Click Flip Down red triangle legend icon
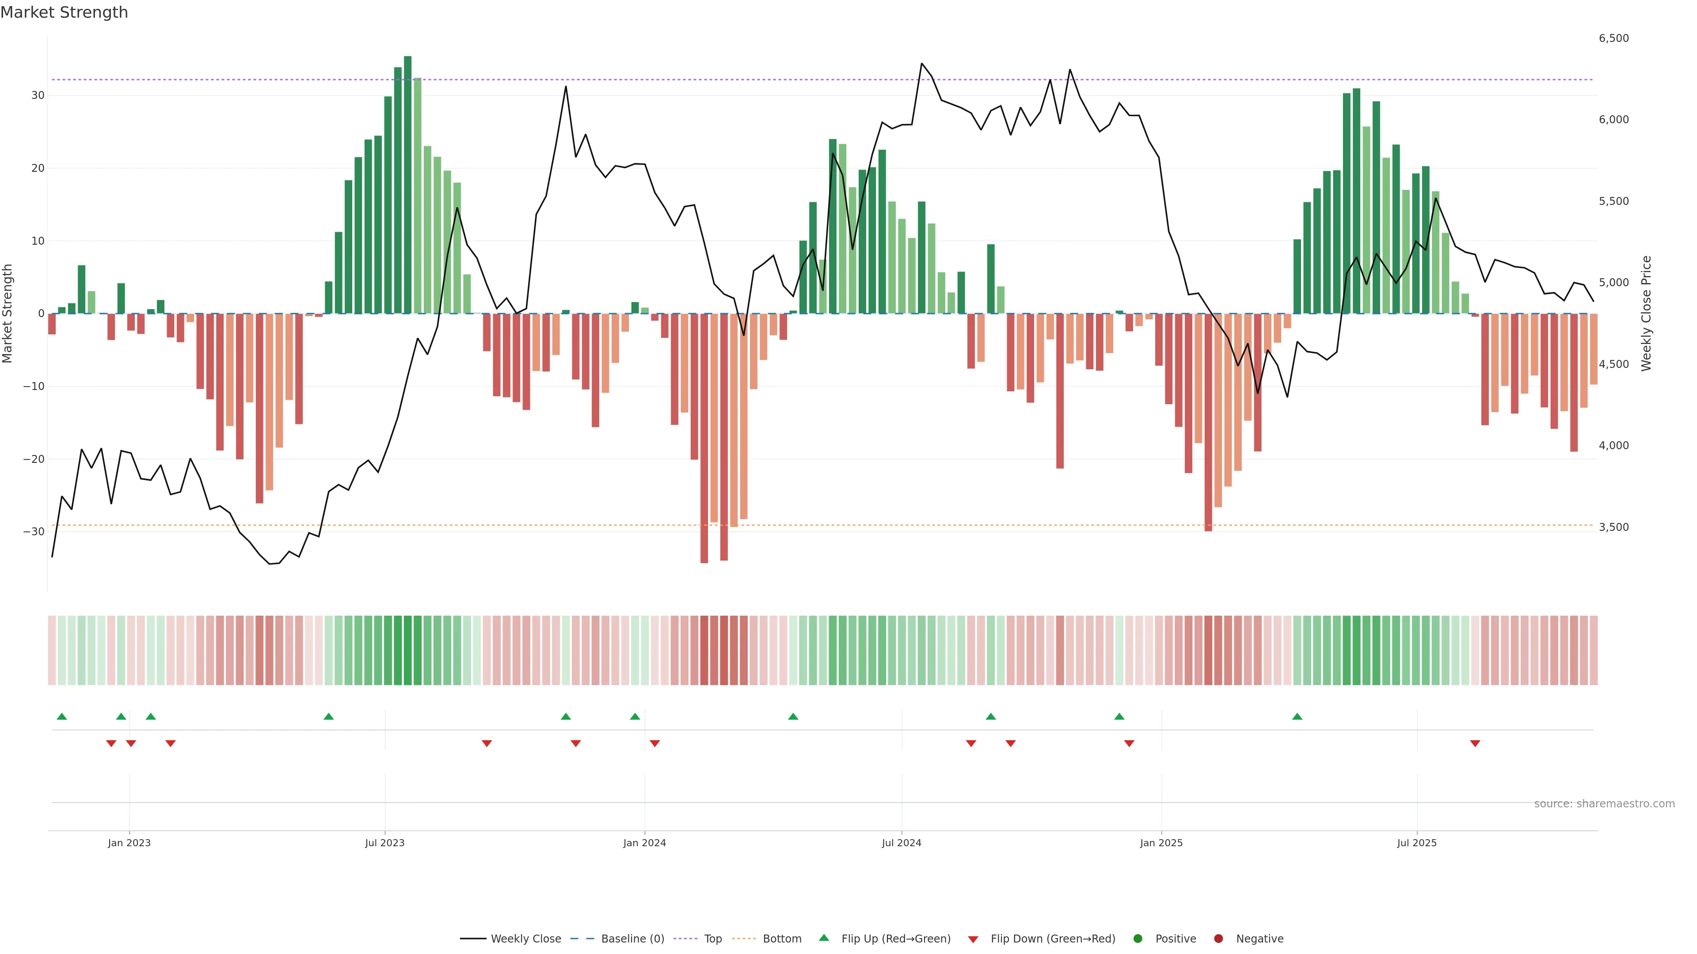Screen dimensions: 1697x954 [x=973, y=939]
